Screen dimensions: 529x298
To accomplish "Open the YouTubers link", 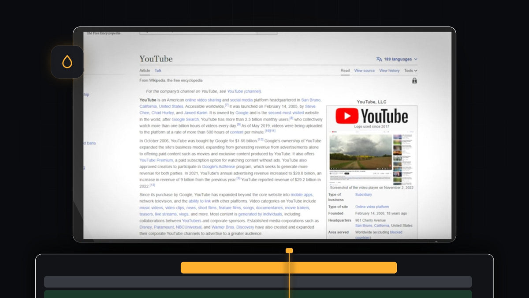I will click(191, 221).
